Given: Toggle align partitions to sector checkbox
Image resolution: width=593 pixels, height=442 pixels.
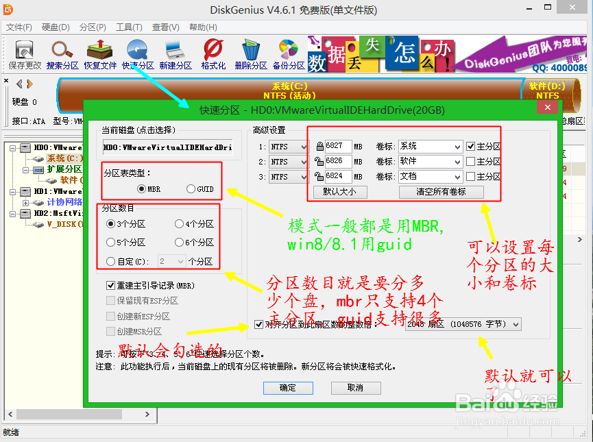Looking at the screenshot, I should pyautogui.click(x=258, y=324).
